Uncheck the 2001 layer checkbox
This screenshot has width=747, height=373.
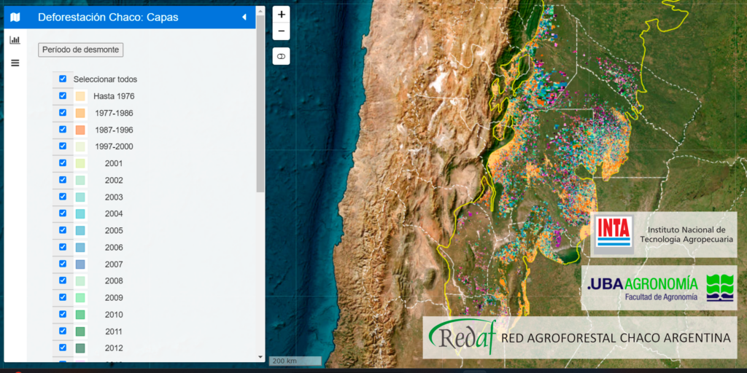click(63, 162)
